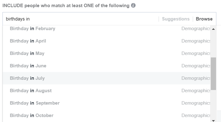Viewport: 221px width, 122px height.
Task: Click the scrollbar up arrow
Action: click(x=213, y=29)
